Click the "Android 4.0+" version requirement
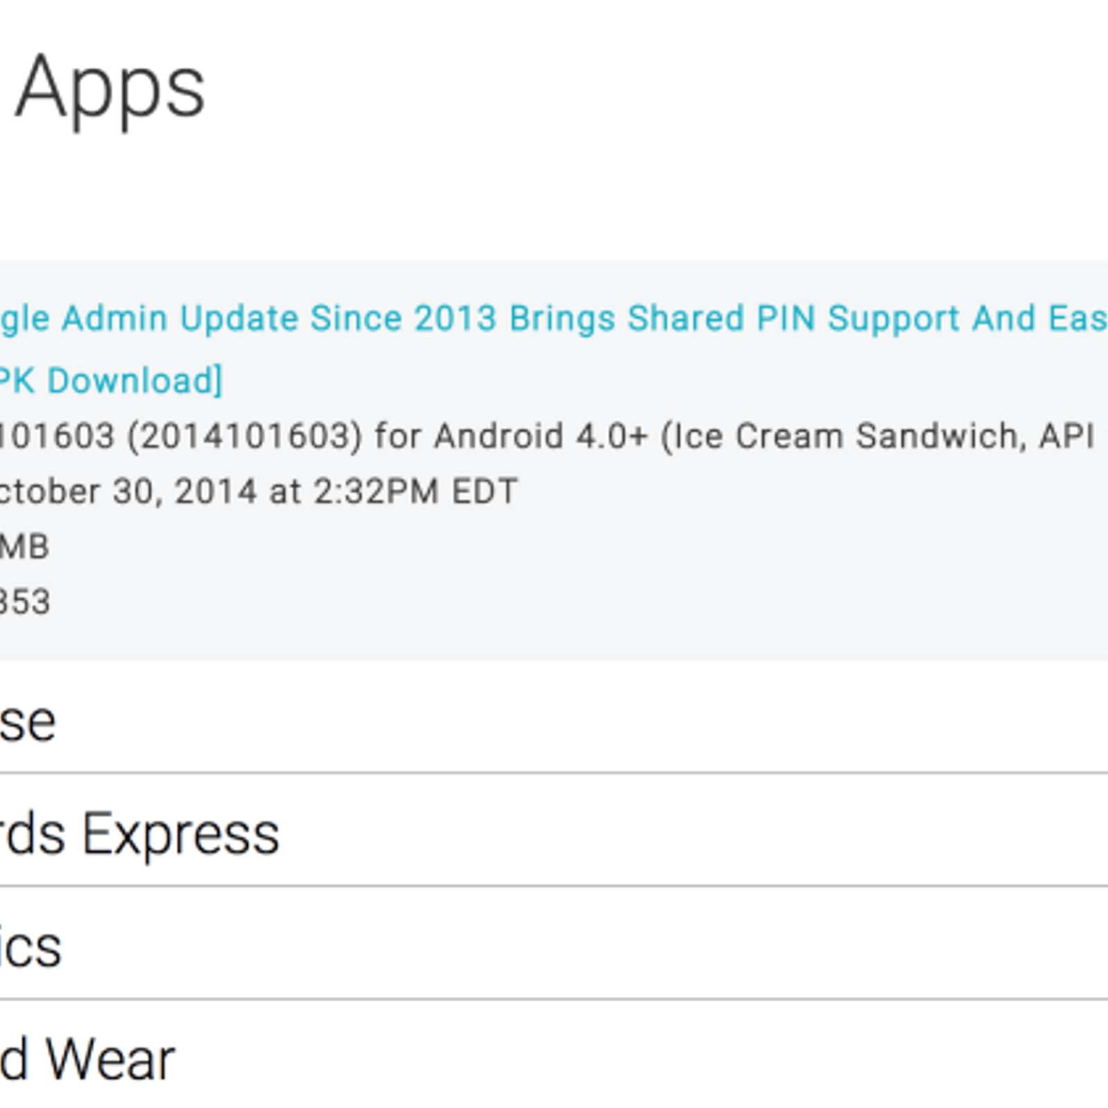The image size is (1108, 1108). [x=540, y=436]
